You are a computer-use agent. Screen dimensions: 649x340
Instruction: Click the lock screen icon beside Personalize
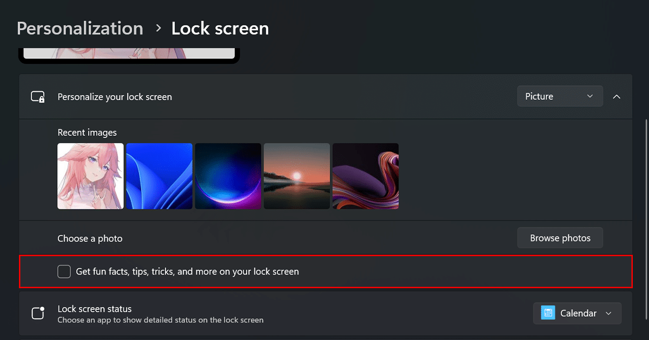tap(38, 97)
